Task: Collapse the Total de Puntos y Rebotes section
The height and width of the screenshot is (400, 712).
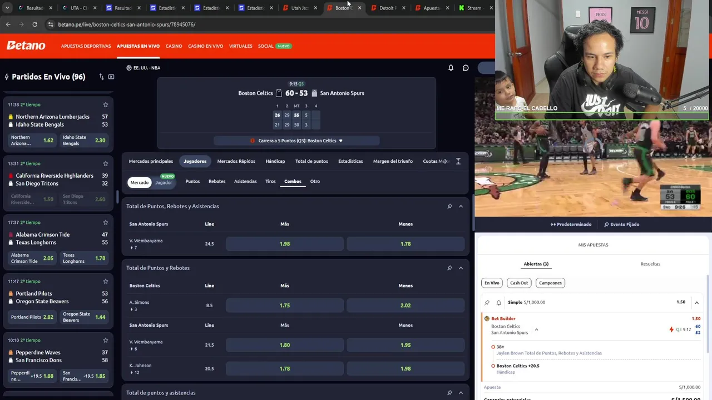Action: 461,268
